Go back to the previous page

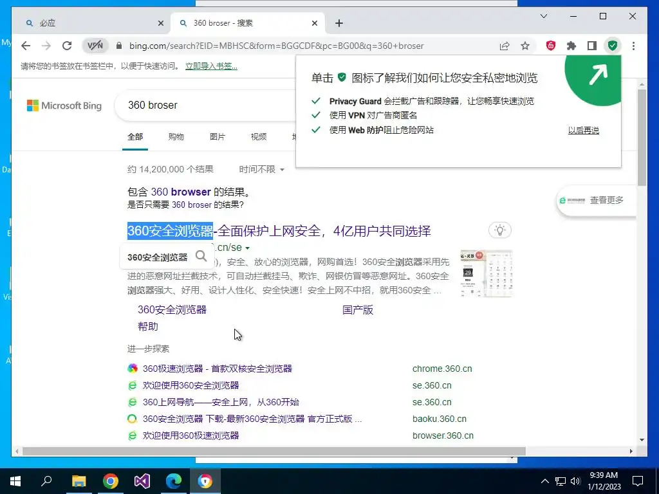point(26,46)
